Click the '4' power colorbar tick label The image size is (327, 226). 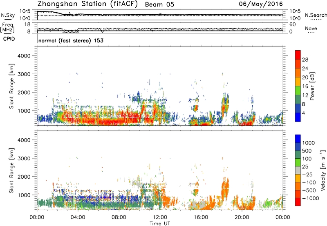pos(304,113)
